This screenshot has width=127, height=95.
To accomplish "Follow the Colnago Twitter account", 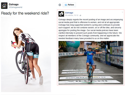I will (x=69, y=5).
